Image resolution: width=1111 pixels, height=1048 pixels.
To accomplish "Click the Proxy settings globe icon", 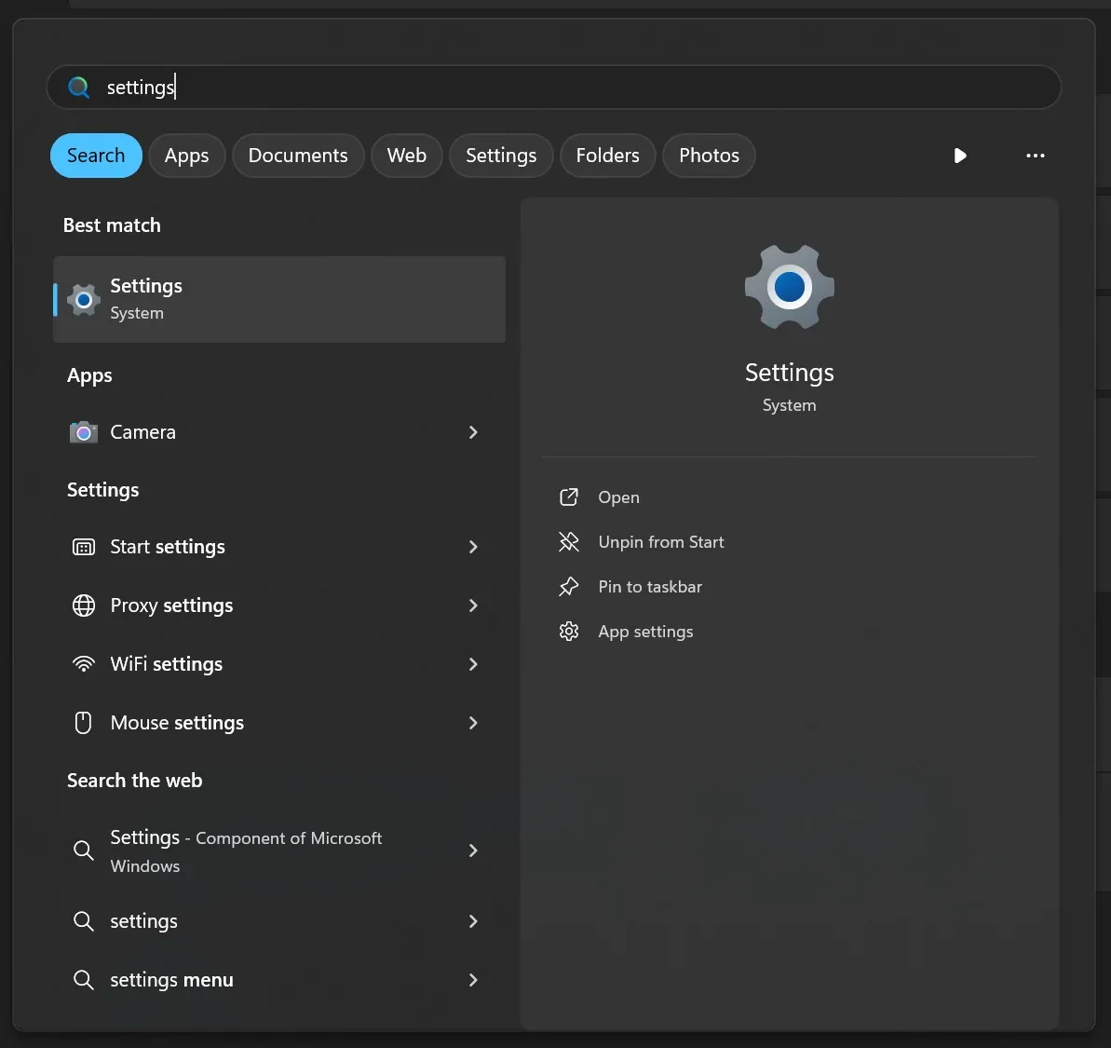I will pos(84,606).
